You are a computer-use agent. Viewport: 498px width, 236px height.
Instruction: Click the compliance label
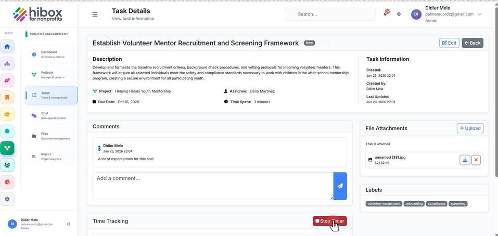[437, 204]
